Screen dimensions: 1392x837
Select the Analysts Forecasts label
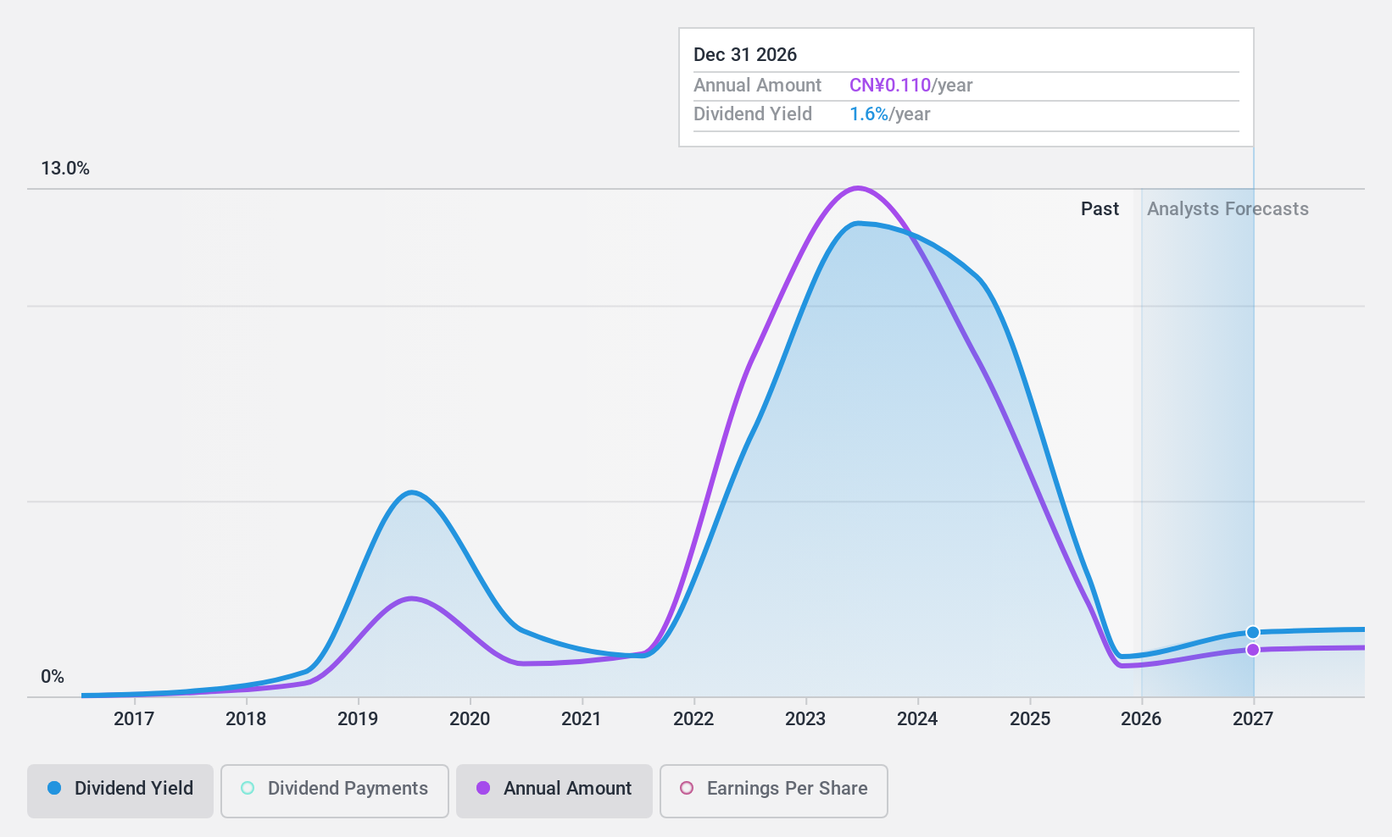(1227, 208)
